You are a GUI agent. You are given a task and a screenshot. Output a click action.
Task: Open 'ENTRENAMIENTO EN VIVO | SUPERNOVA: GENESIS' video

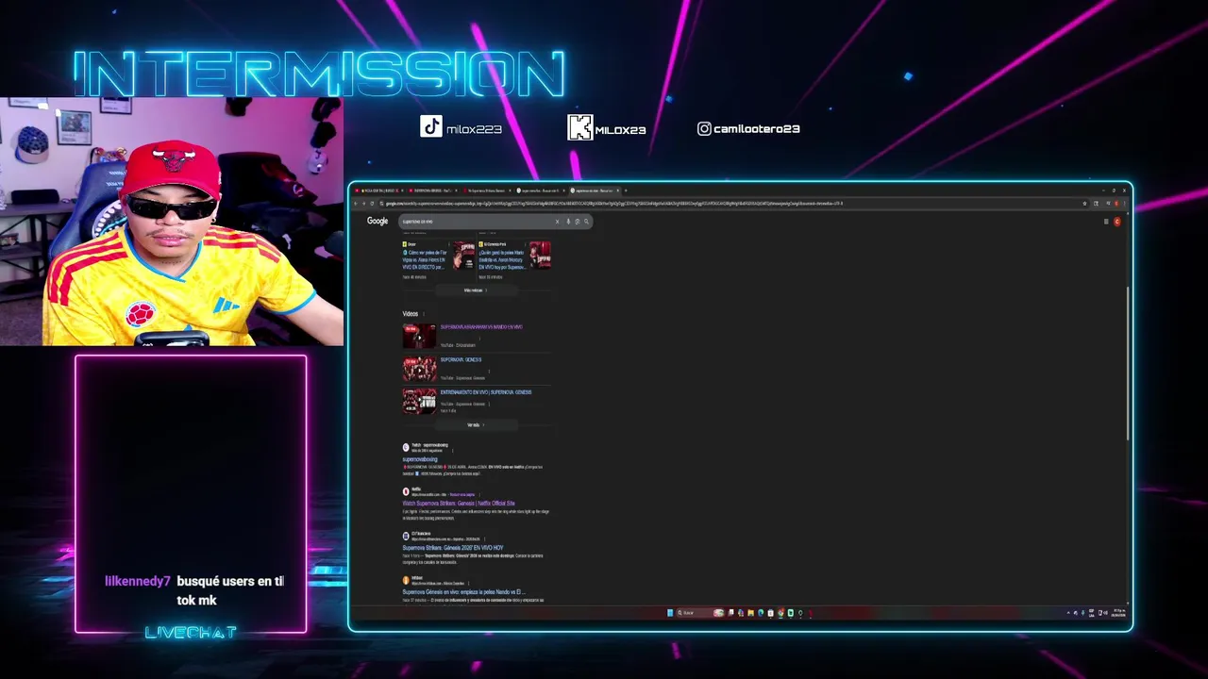[486, 392]
